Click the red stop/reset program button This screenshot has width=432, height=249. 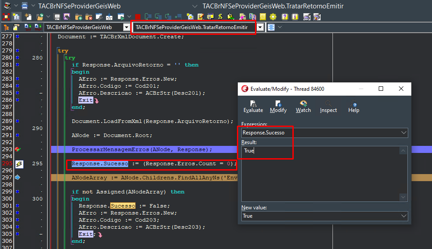coord(138,17)
